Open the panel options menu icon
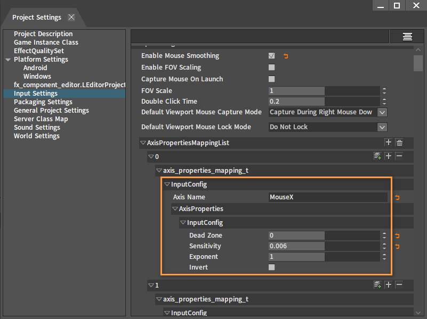Image resolution: width=427 pixels, height=319 pixels. [x=407, y=36]
